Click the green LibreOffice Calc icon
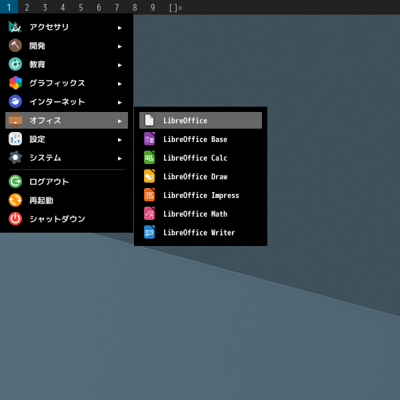 (x=149, y=157)
